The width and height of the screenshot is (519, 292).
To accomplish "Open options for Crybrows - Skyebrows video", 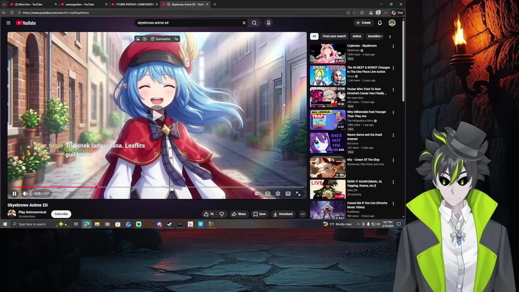I will click(x=393, y=46).
